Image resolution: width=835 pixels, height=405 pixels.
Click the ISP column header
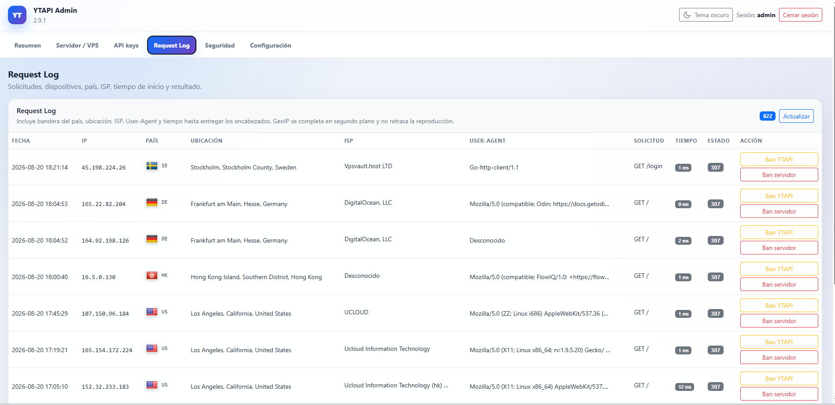pos(349,141)
